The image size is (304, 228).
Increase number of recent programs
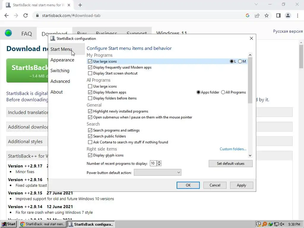[159, 162]
